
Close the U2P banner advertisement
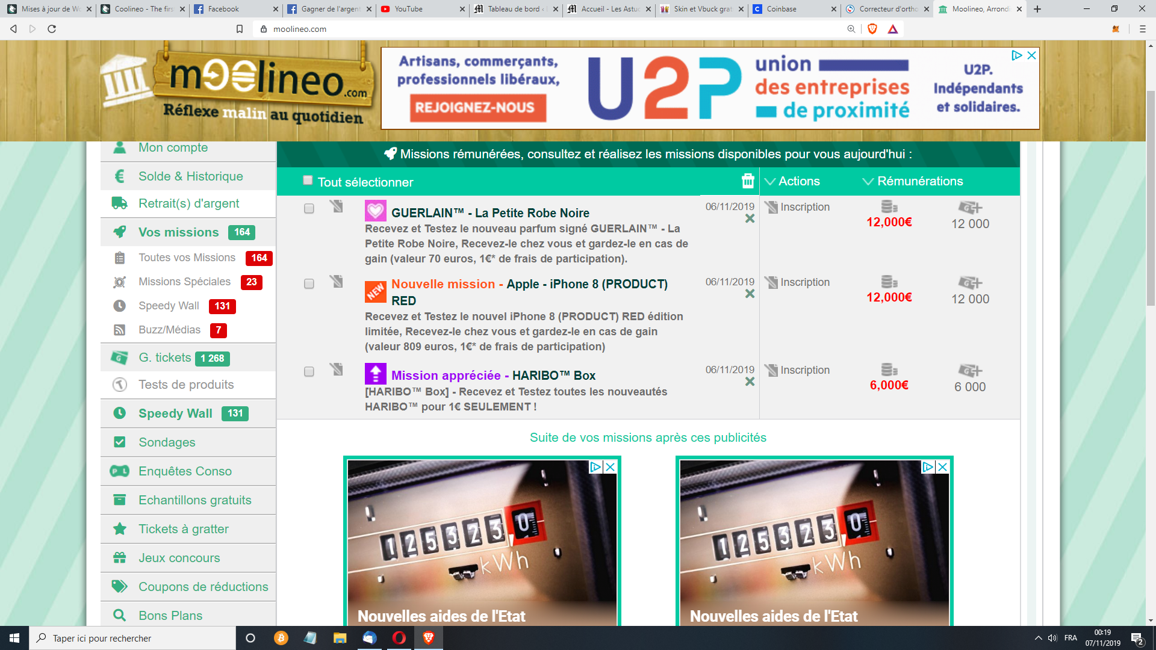click(x=1031, y=55)
